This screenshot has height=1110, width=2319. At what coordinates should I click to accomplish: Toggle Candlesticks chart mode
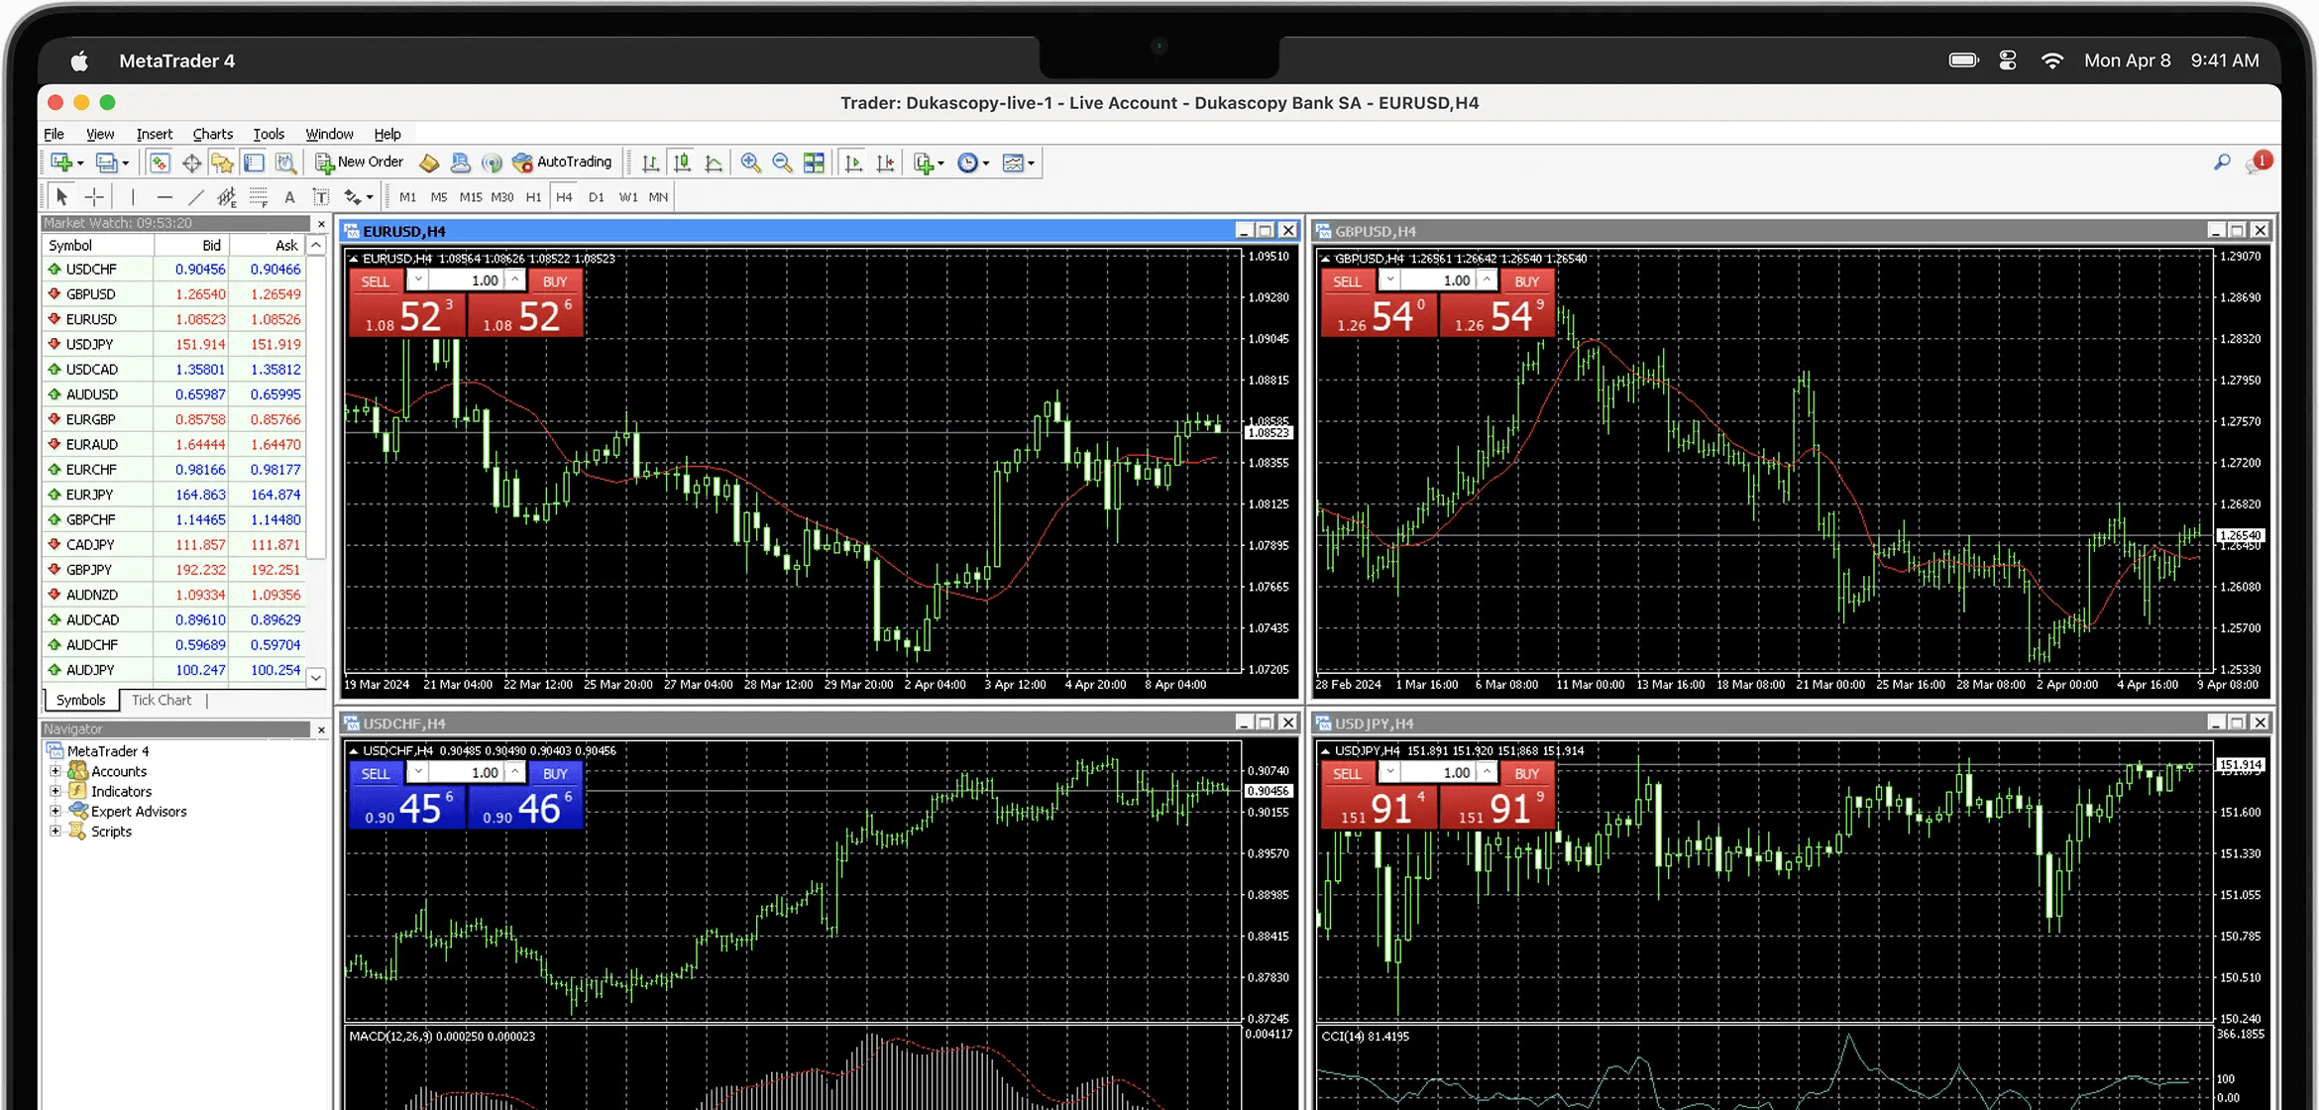coord(682,164)
